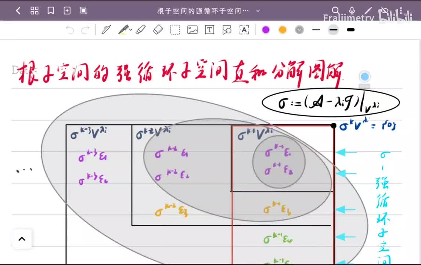Select the highlighter tool

pyautogui.click(x=141, y=29)
